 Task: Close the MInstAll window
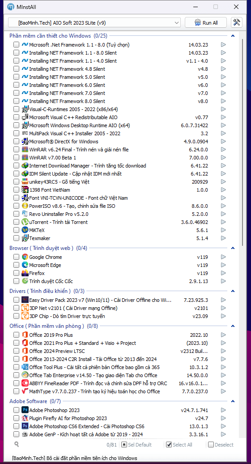click(236, 7)
